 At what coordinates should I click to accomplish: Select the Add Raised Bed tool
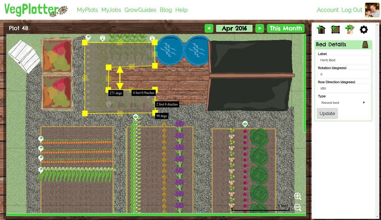tap(335, 29)
